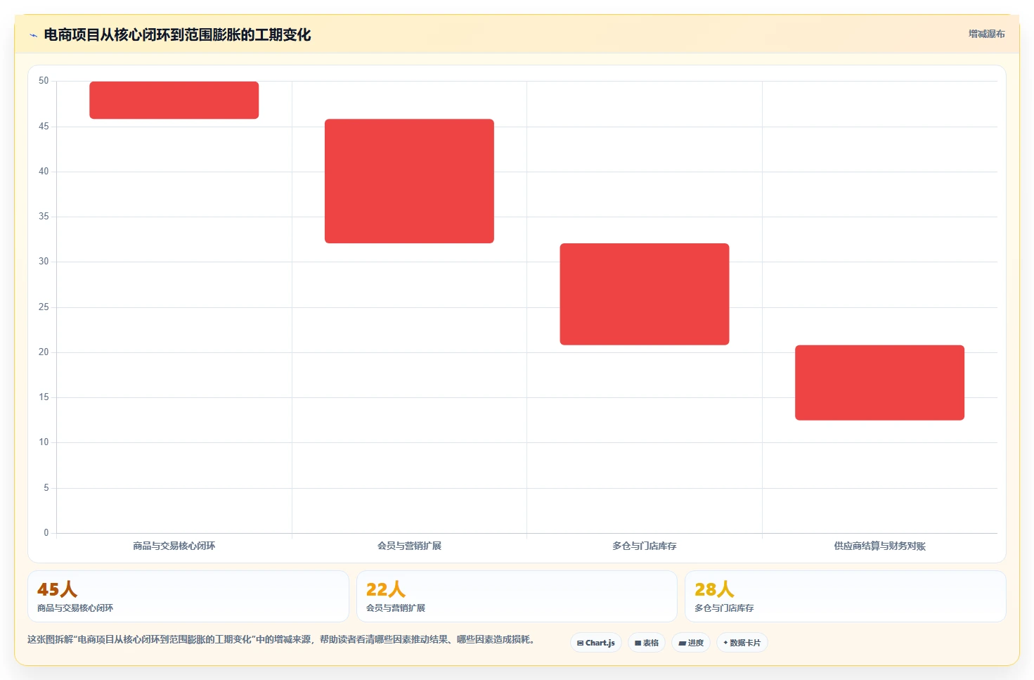Click the red bar for 供应商结算与财务对账
This screenshot has width=1034, height=680.
(879, 383)
